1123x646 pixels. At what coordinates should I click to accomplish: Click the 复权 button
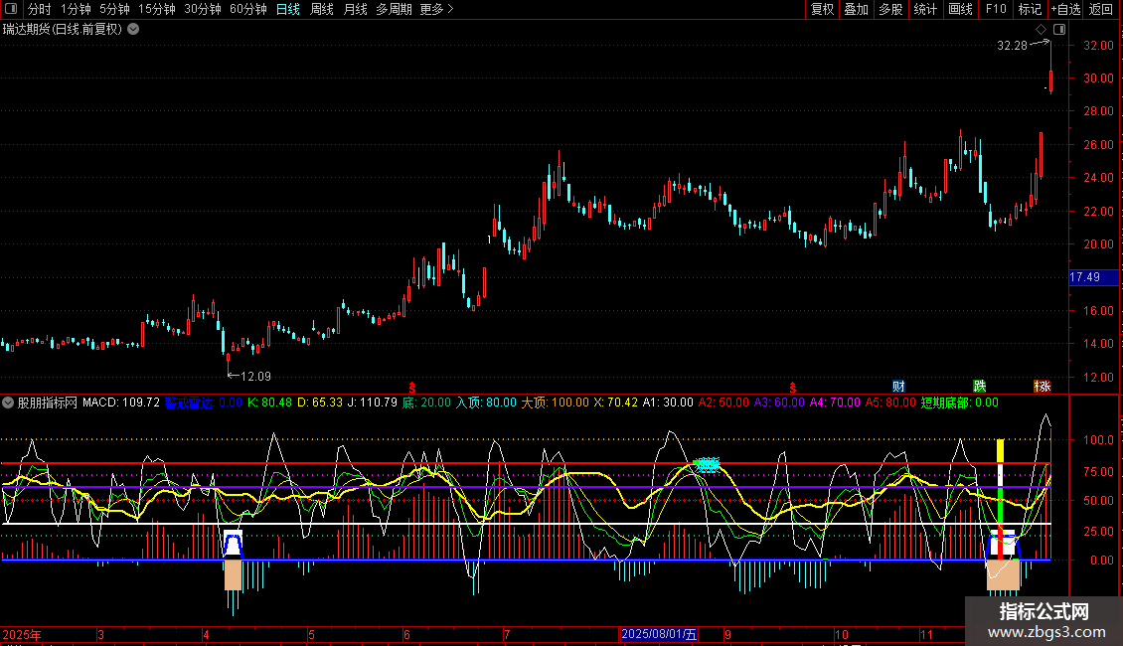point(822,9)
